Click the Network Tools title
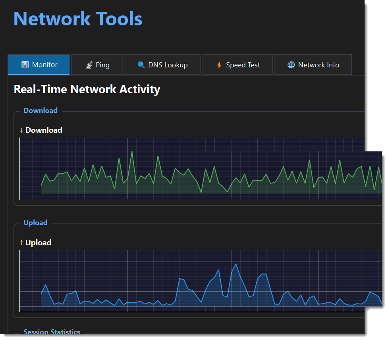Image resolution: width=388 pixels, height=340 pixels. (77, 19)
